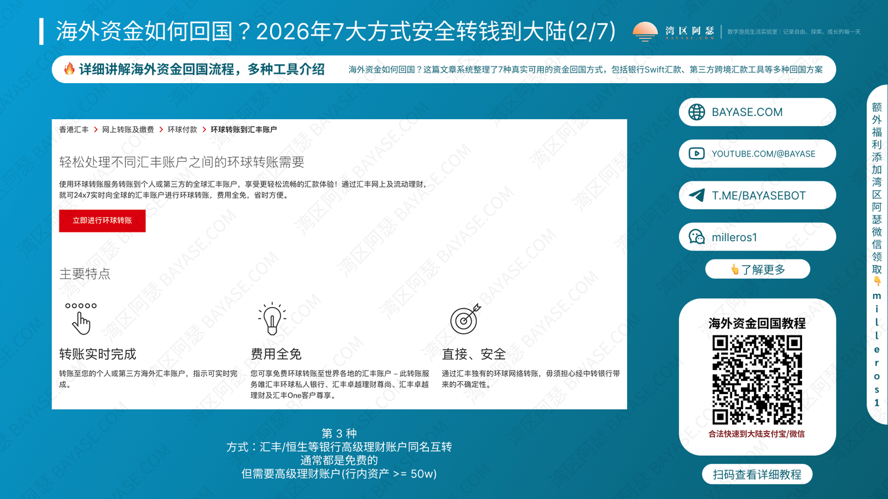888x499 pixels.
Task: Click the breadcrumb arrow after 网上转账及缴费
Action: (161, 129)
